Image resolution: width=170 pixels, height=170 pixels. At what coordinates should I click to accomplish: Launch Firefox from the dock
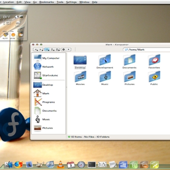click(19, 165)
